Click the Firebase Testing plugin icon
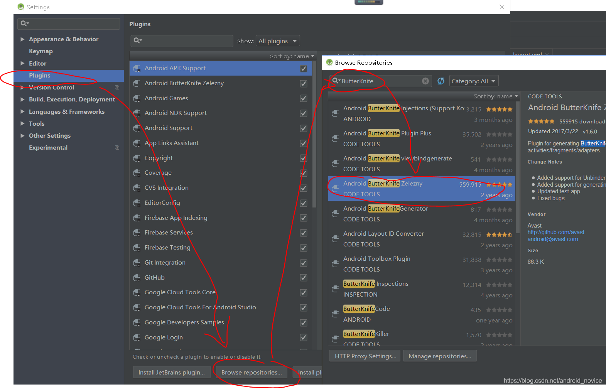 coord(137,248)
